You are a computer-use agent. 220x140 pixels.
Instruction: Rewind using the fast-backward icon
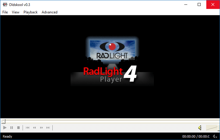34,128
